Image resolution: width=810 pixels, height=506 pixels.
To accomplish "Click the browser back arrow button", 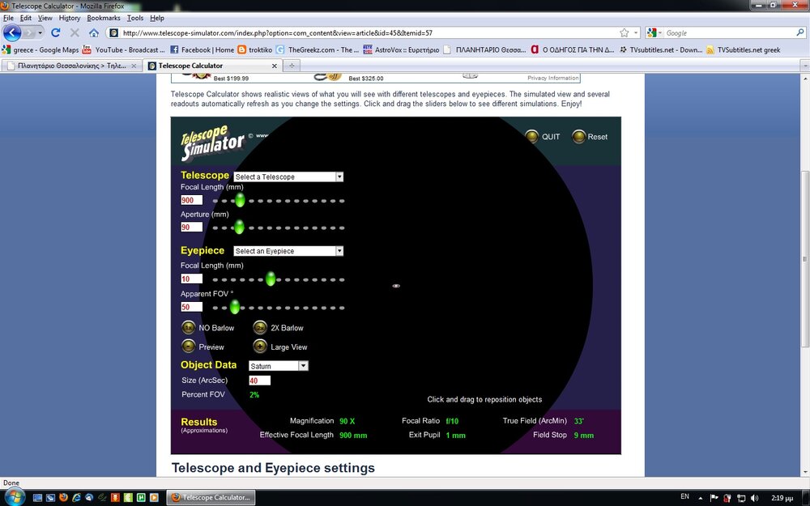I will click(13, 33).
